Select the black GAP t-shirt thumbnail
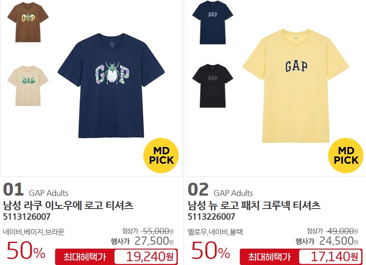 pyautogui.click(x=213, y=86)
